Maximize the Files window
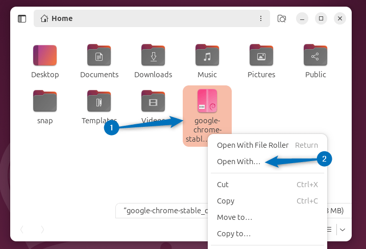 (x=321, y=18)
